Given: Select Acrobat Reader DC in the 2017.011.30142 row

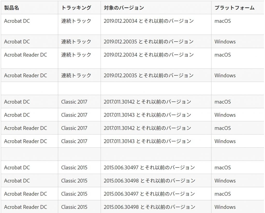Looking at the screenshot, I should 26,128.
